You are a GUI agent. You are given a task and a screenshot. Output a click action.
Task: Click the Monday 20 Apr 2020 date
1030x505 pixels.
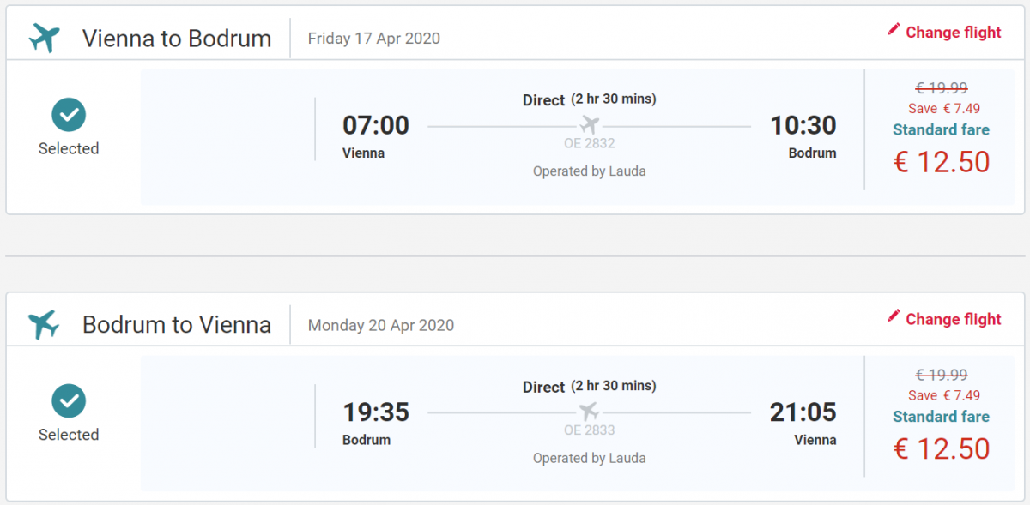[x=380, y=325]
